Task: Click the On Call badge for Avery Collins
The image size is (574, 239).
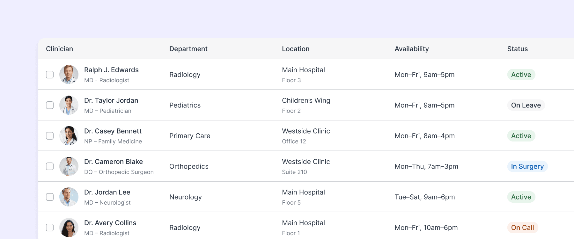Action: (523, 227)
